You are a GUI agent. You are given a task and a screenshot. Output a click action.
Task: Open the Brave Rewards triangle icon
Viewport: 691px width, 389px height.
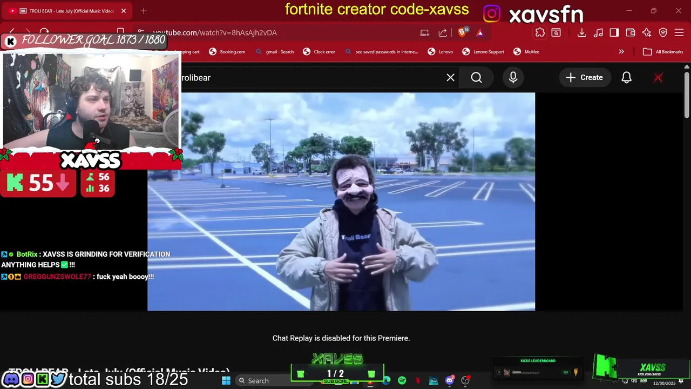click(479, 32)
